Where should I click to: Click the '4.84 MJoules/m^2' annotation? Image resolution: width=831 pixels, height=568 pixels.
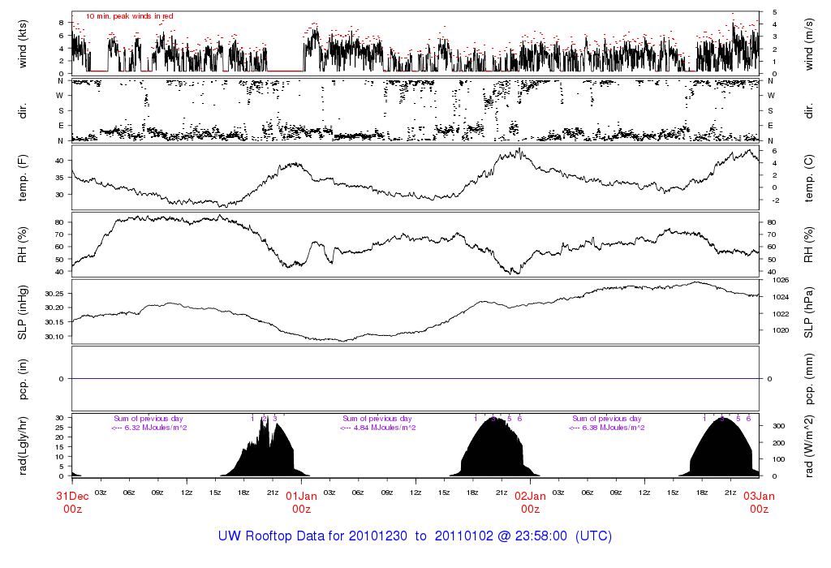384,428
